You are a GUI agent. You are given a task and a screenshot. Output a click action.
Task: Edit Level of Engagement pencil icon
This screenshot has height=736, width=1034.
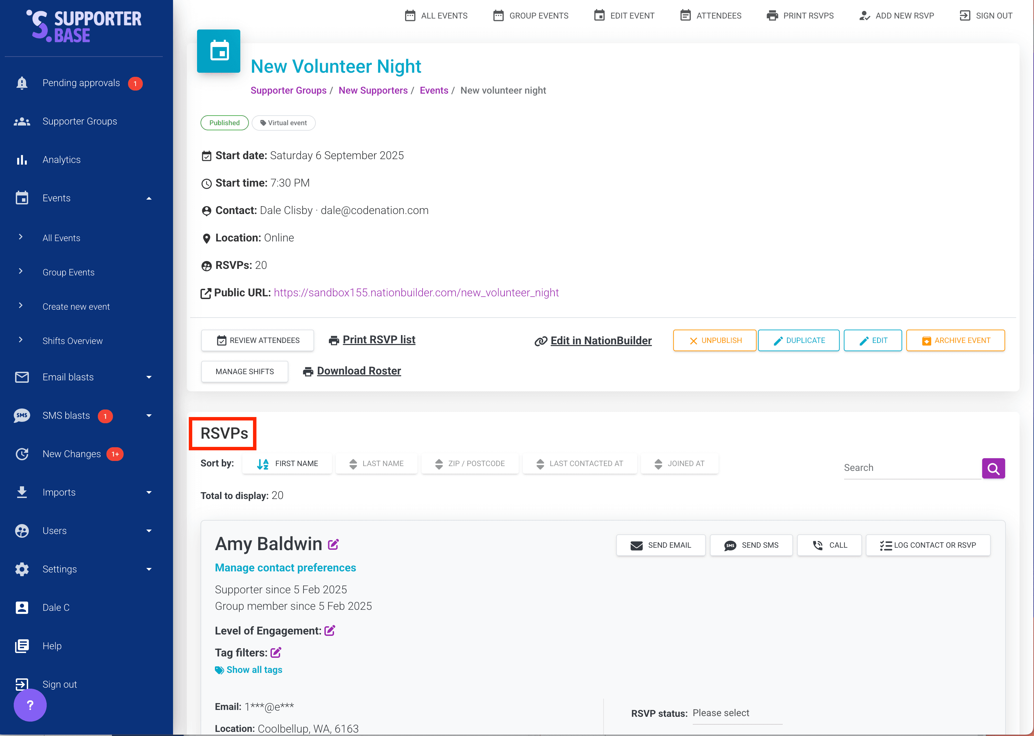[330, 630]
